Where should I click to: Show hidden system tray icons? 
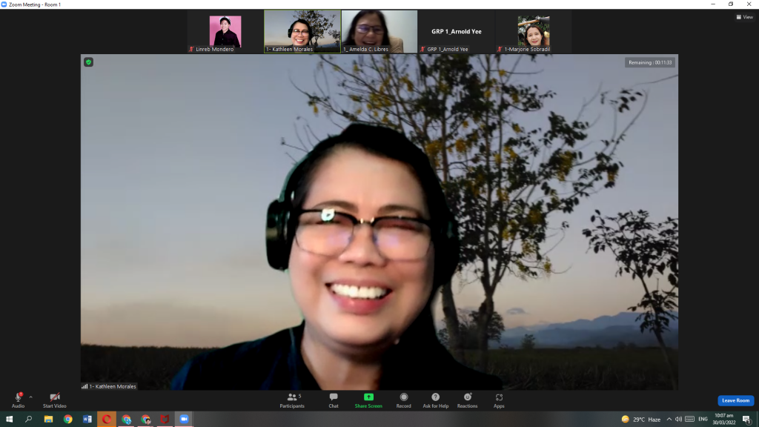click(669, 420)
